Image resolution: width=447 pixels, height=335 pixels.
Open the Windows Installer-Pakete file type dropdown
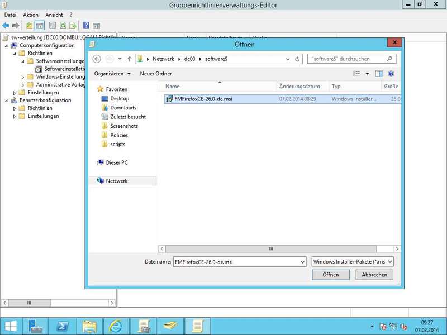353,261
